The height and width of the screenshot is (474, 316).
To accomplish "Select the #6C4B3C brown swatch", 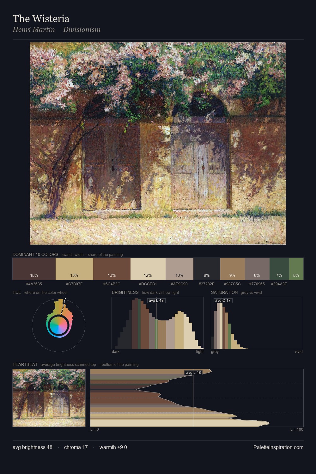I will tap(112, 269).
